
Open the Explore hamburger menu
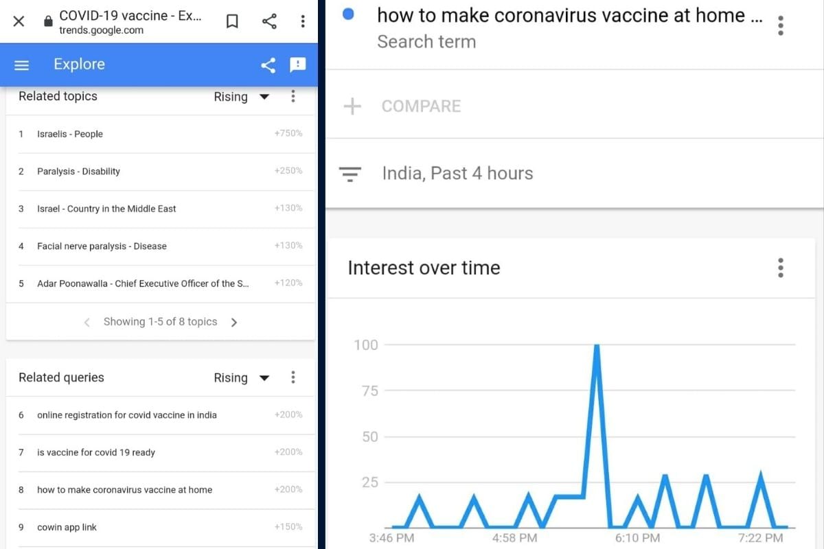(x=22, y=65)
